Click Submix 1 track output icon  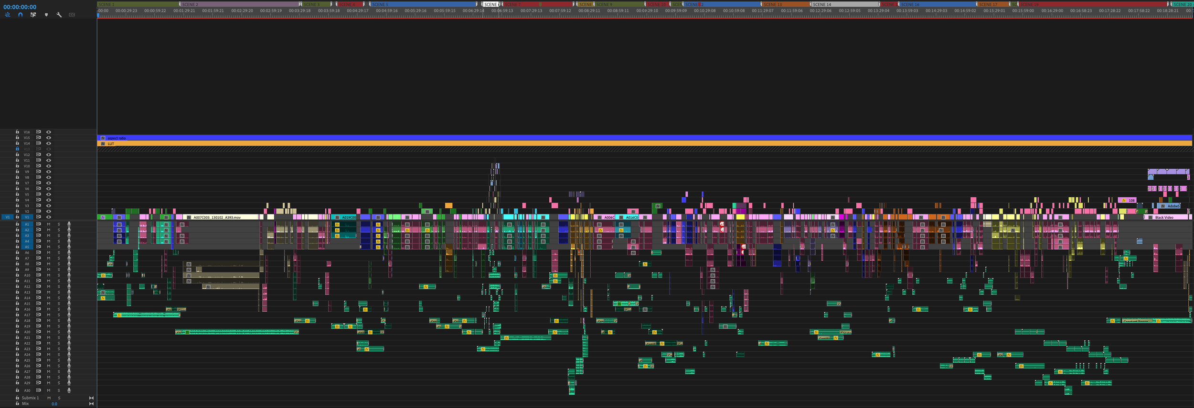tap(91, 398)
